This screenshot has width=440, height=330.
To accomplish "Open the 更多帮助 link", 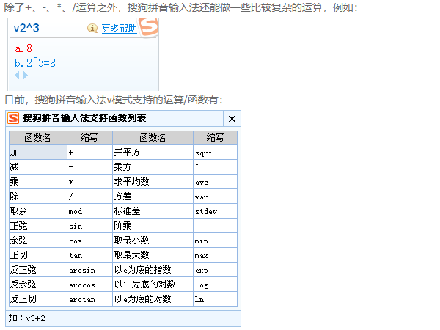I will pyautogui.click(x=119, y=29).
